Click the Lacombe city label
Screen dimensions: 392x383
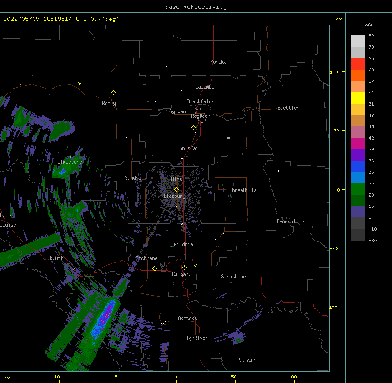[x=205, y=87]
